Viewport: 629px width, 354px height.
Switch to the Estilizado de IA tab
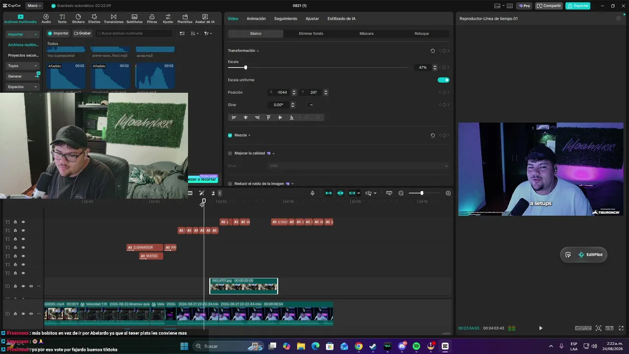(x=342, y=19)
